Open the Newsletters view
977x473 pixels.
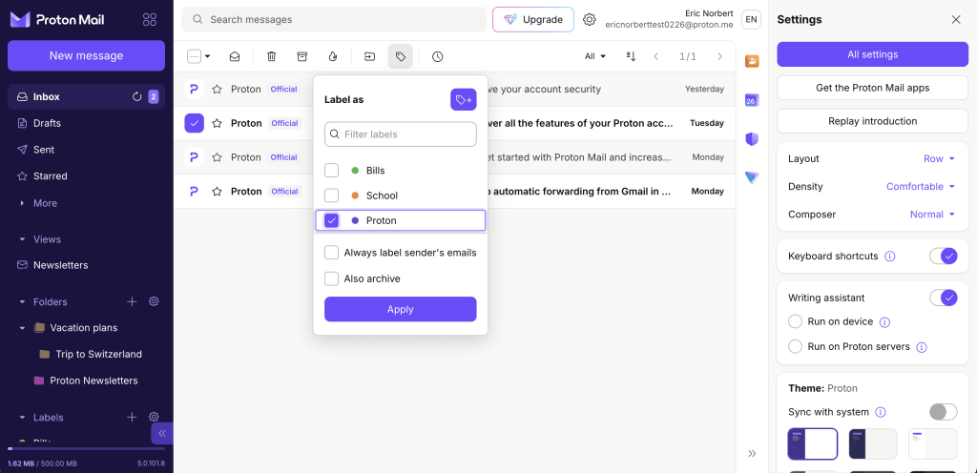tap(86, 265)
